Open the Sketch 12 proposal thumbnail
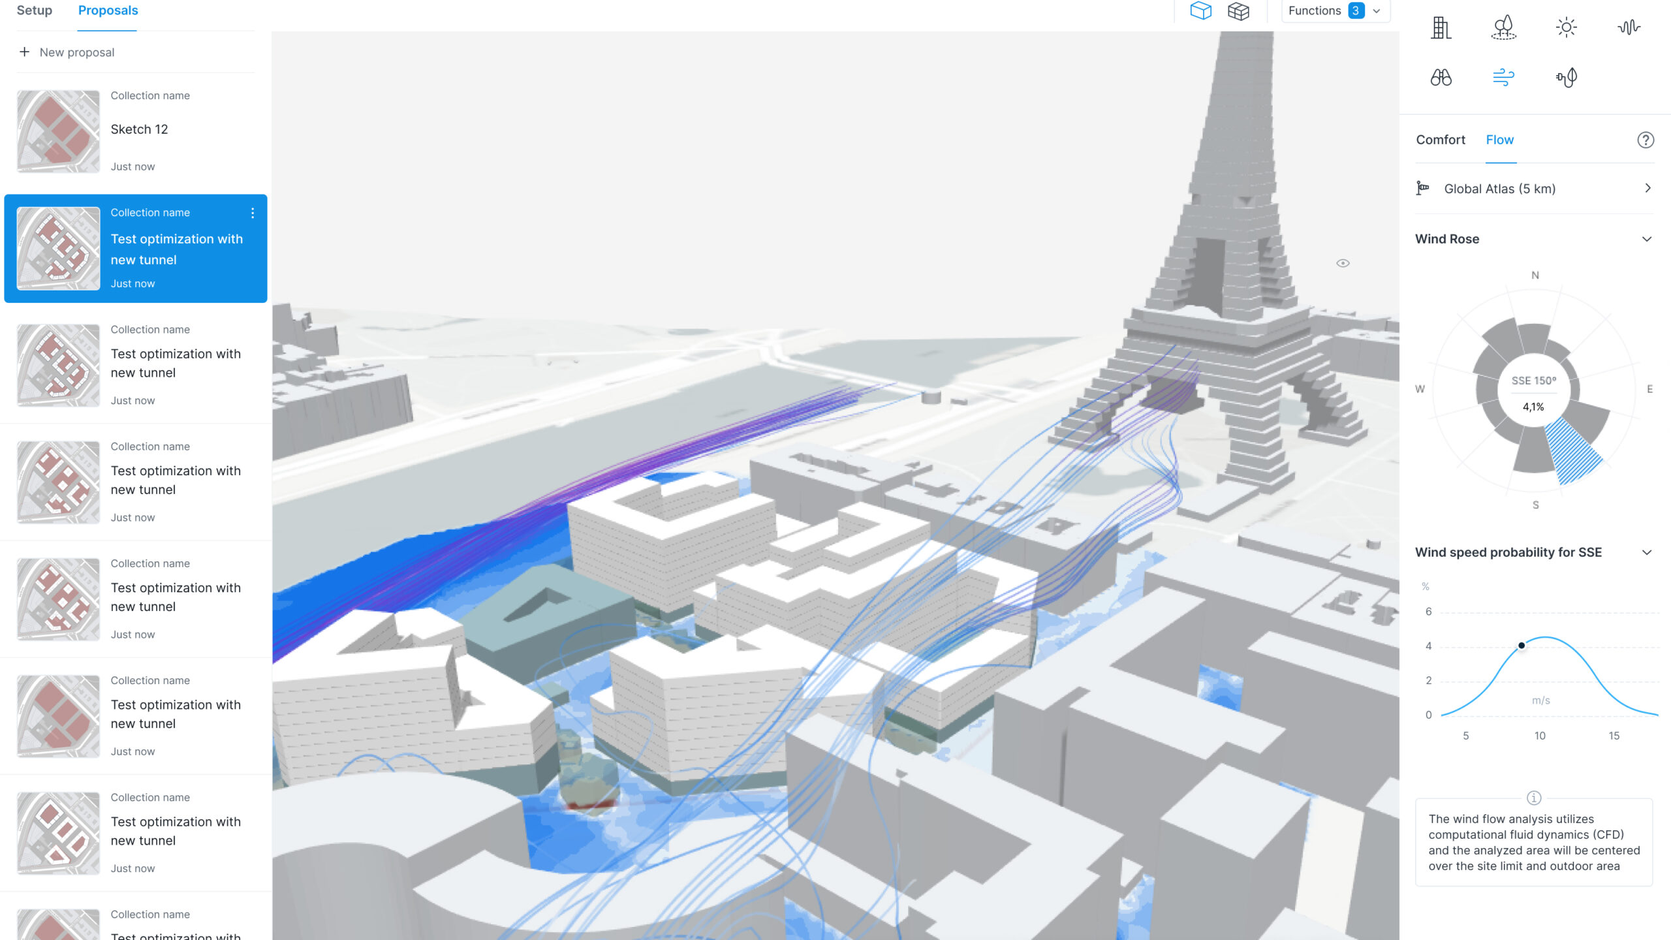This screenshot has width=1671, height=940. point(58,131)
